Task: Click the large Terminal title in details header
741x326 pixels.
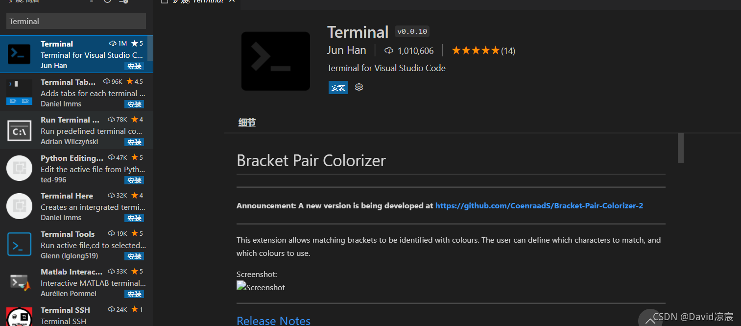Action: point(358,32)
